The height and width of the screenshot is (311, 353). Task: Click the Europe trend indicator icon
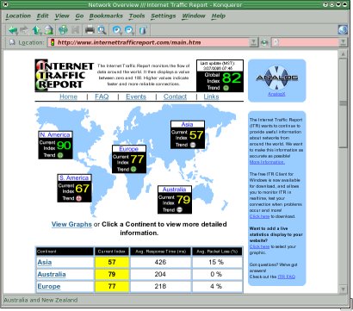pyautogui.click(x=133, y=169)
